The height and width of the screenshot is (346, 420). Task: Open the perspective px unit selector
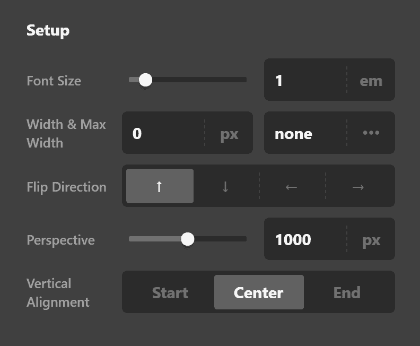click(x=371, y=239)
